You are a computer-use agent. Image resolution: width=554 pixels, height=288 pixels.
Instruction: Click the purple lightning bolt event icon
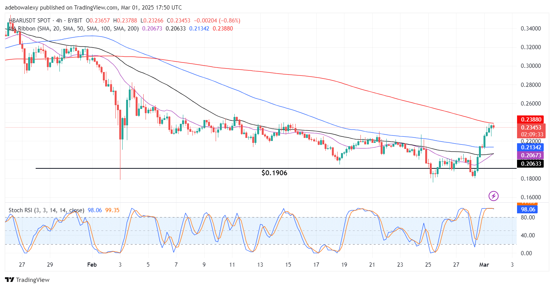(x=494, y=196)
